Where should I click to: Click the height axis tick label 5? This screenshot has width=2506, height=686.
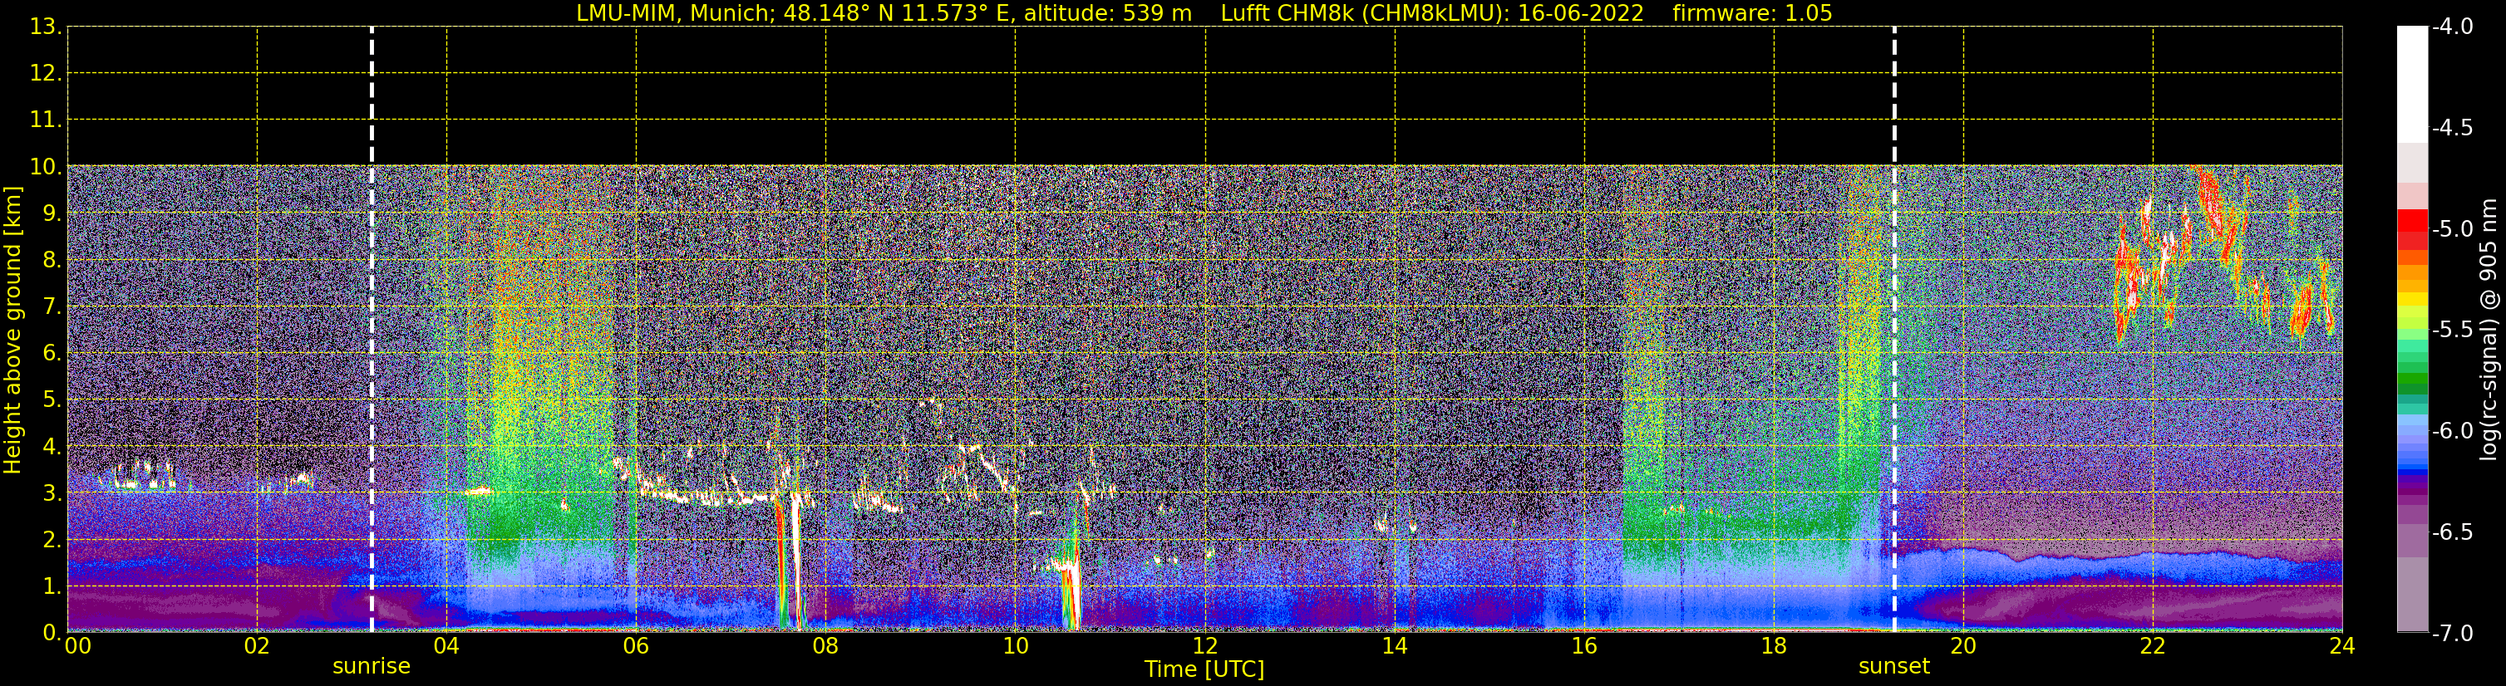pos(52,399)
